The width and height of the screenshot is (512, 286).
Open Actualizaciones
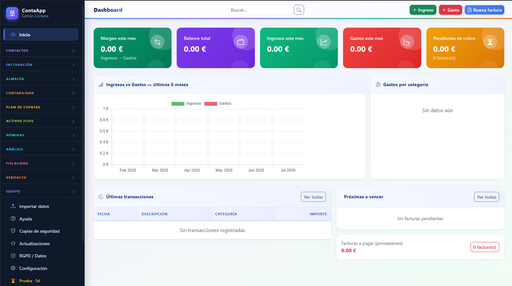[x=41, y=244]
